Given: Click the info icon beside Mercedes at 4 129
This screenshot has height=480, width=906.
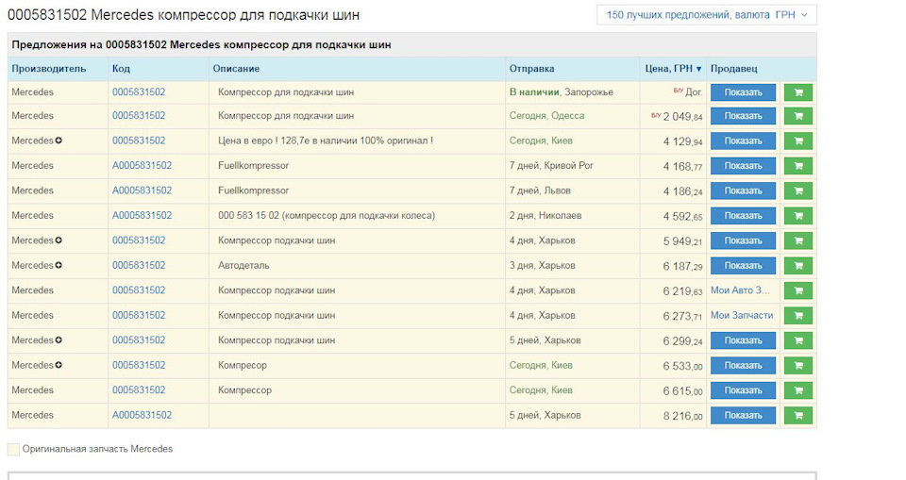Looking at the screenshot, I should click(59, 141).
